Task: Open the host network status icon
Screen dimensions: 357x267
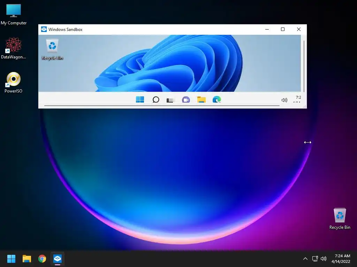Action: [315, 259]
